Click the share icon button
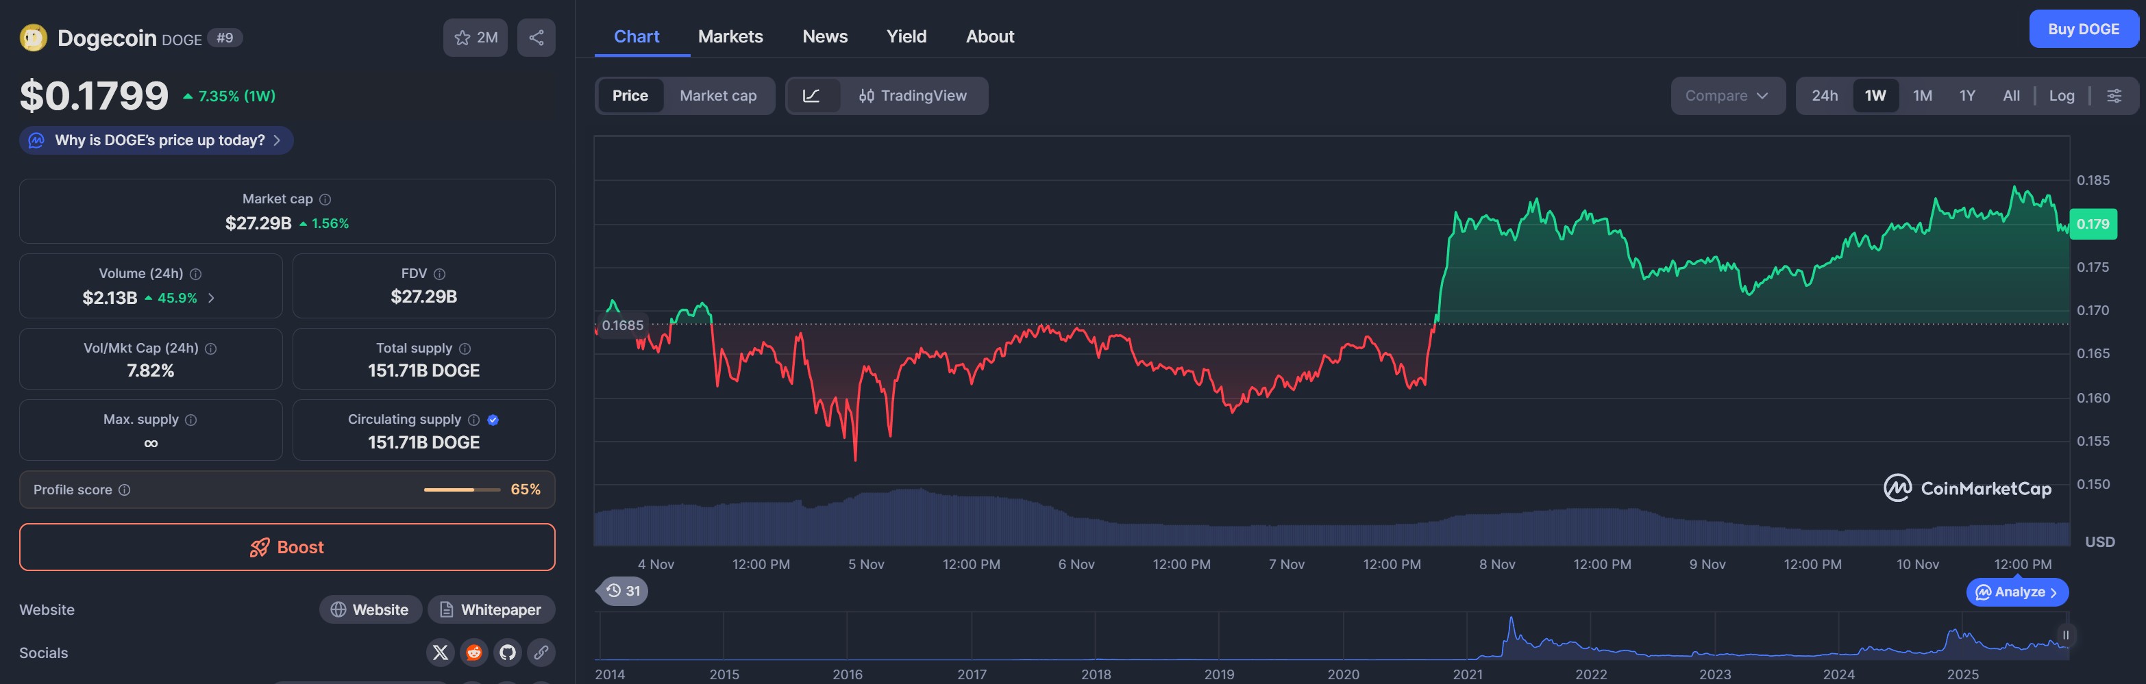This screenshot has height=684, width=2146. (536, 38)
